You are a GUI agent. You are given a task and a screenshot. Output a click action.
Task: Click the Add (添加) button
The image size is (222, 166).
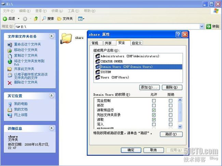150,87
